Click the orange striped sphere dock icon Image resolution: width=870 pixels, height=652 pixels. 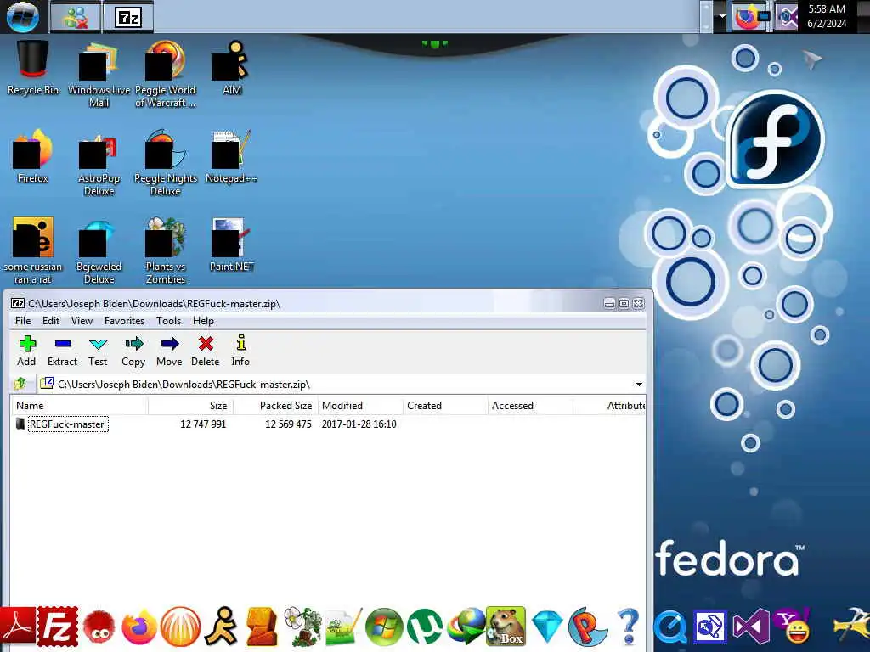click(x=180, y=627)
